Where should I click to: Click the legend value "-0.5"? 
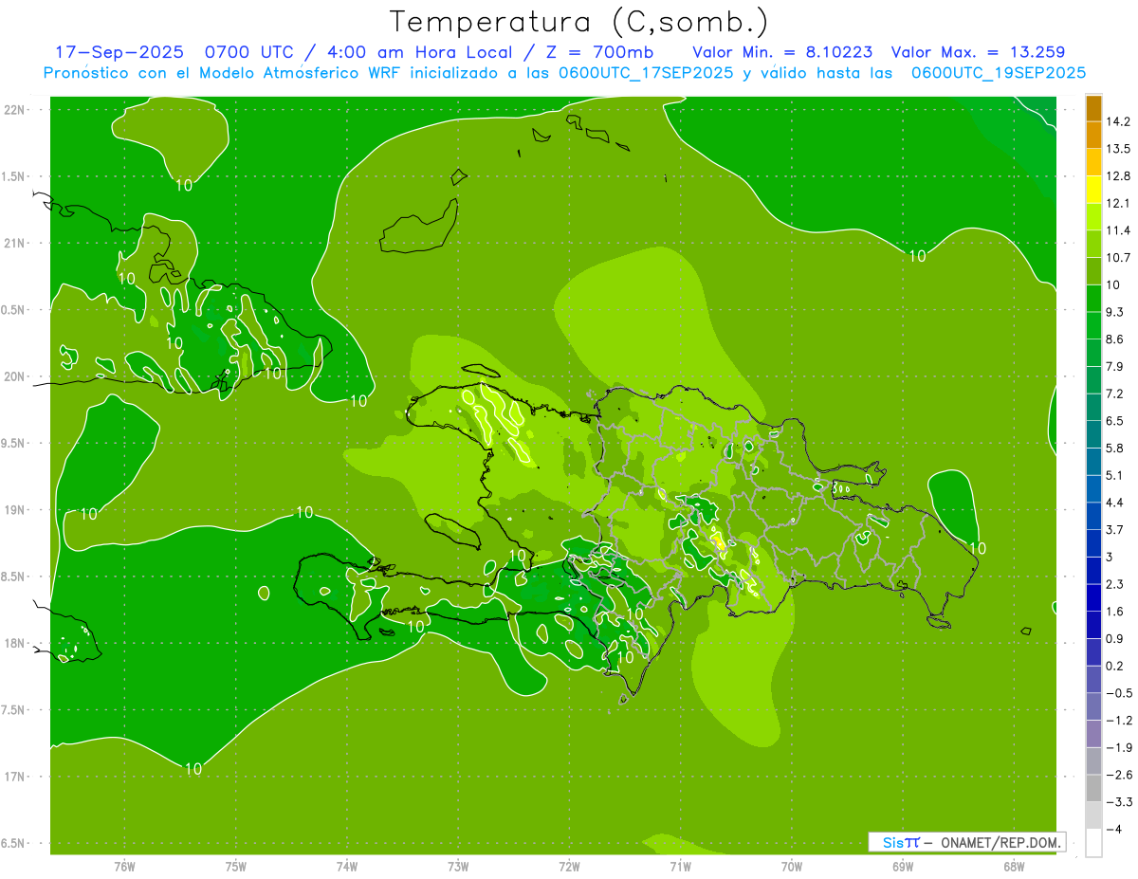click(1119, 693)
